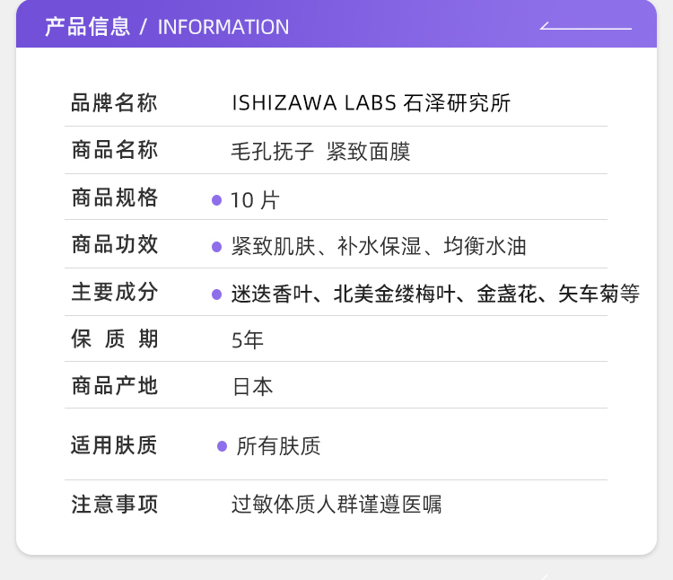The height and width of the screenshot is (580, 673).
Task: Click the 商品产地 row label
Action: click(x=114, y=386)
